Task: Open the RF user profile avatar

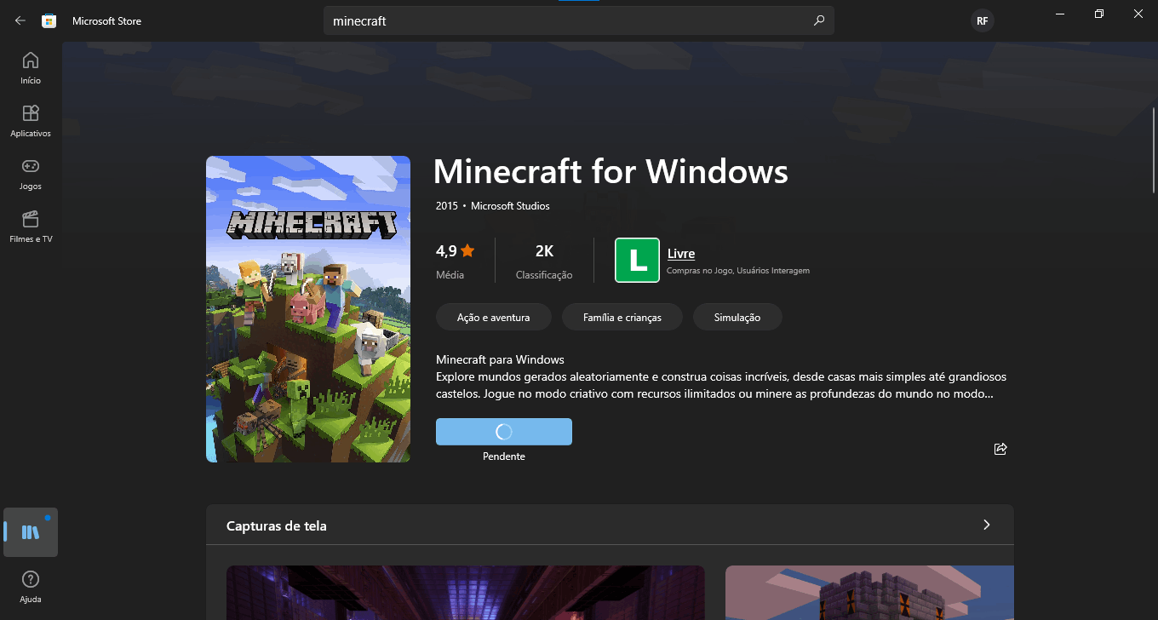Action: (x=982, y=20)
